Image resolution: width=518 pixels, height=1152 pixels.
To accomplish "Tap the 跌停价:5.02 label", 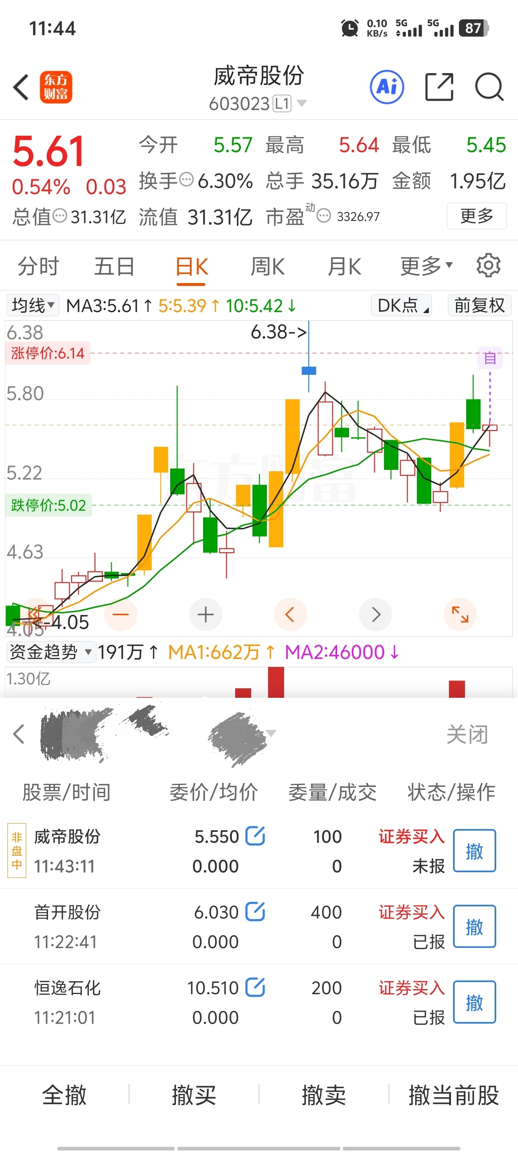I will click(48, 505).
